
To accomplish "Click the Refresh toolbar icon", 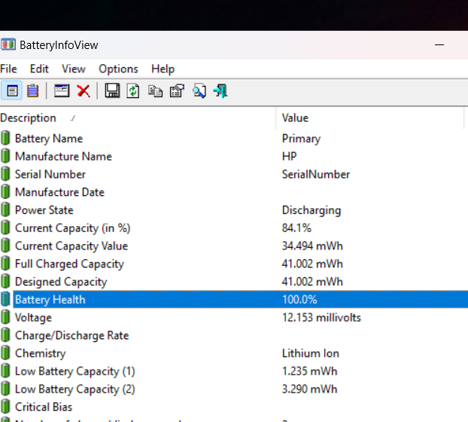I will tap(133, 91).
